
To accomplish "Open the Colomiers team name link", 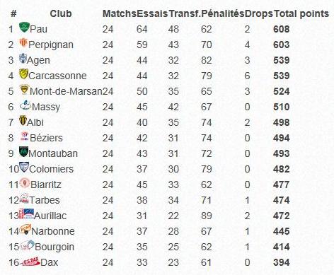I will [52, 169].
